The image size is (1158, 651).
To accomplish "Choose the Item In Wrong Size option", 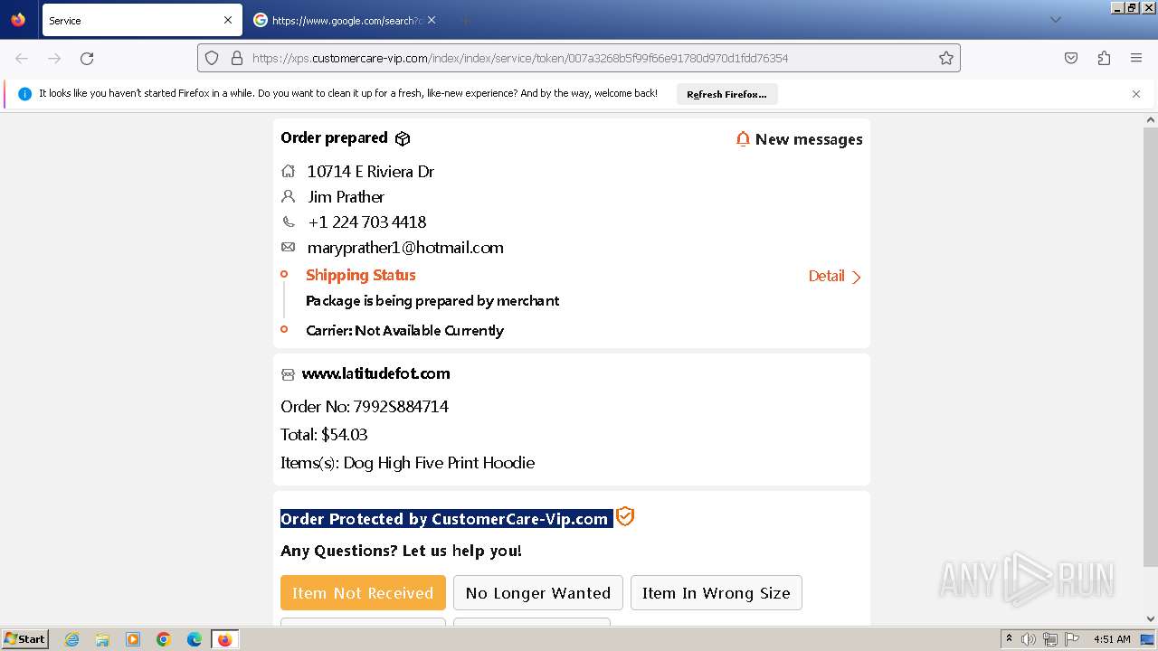I will click(716, 593).
